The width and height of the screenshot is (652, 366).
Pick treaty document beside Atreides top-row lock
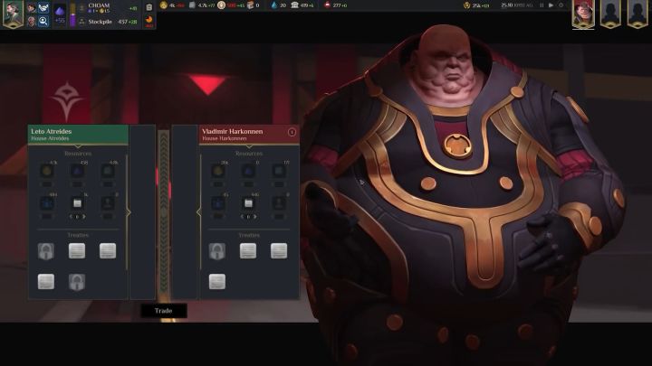pos(77,251)
